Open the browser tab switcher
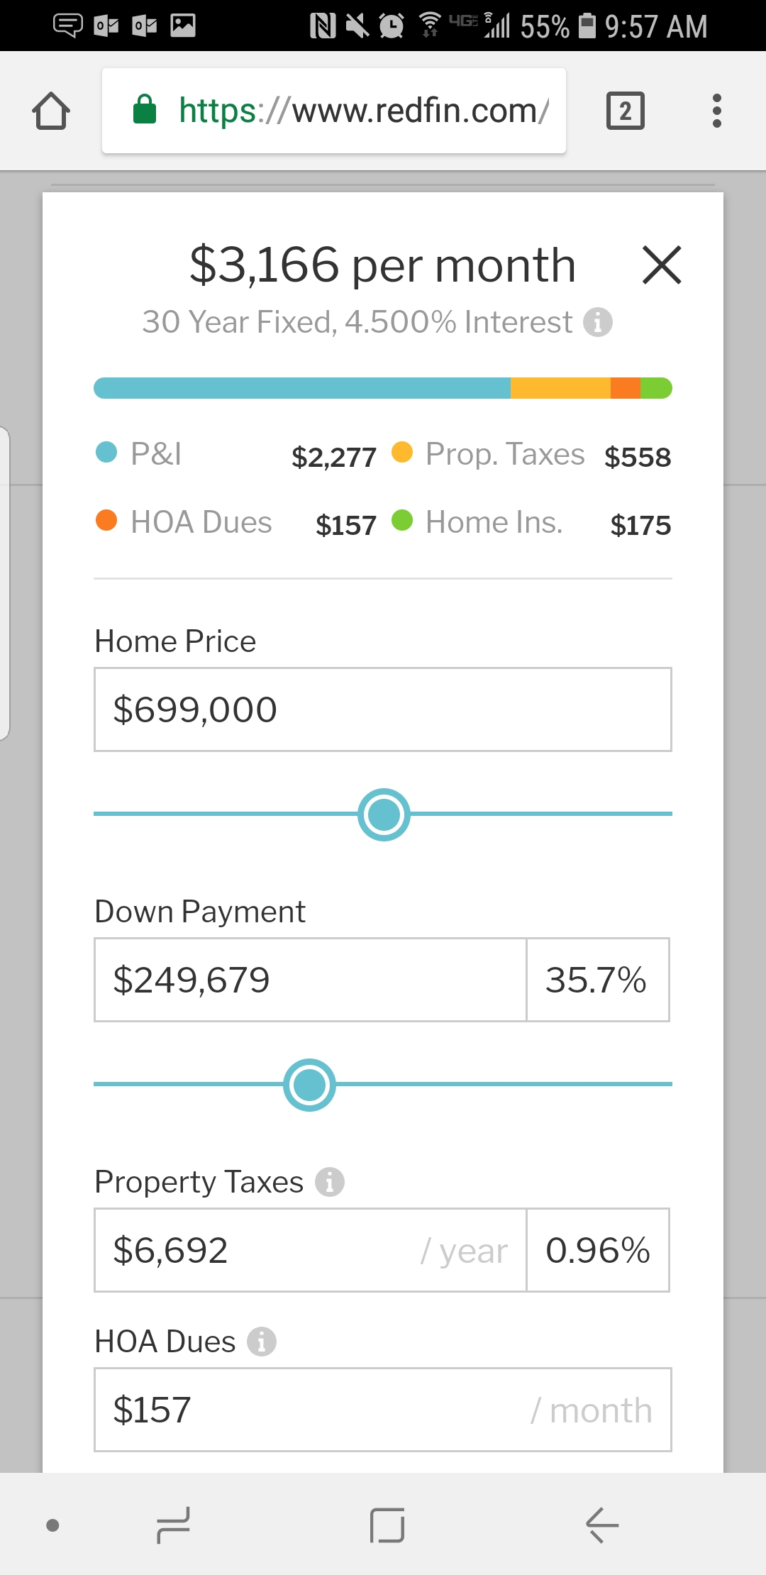This screenshot has width=766, height=1575. click(625, 111)
